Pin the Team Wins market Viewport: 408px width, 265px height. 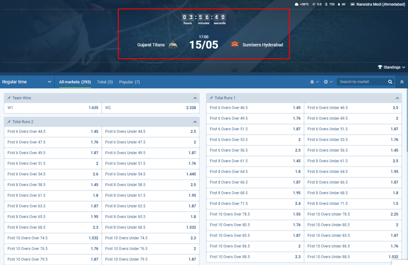coord(9,98)
